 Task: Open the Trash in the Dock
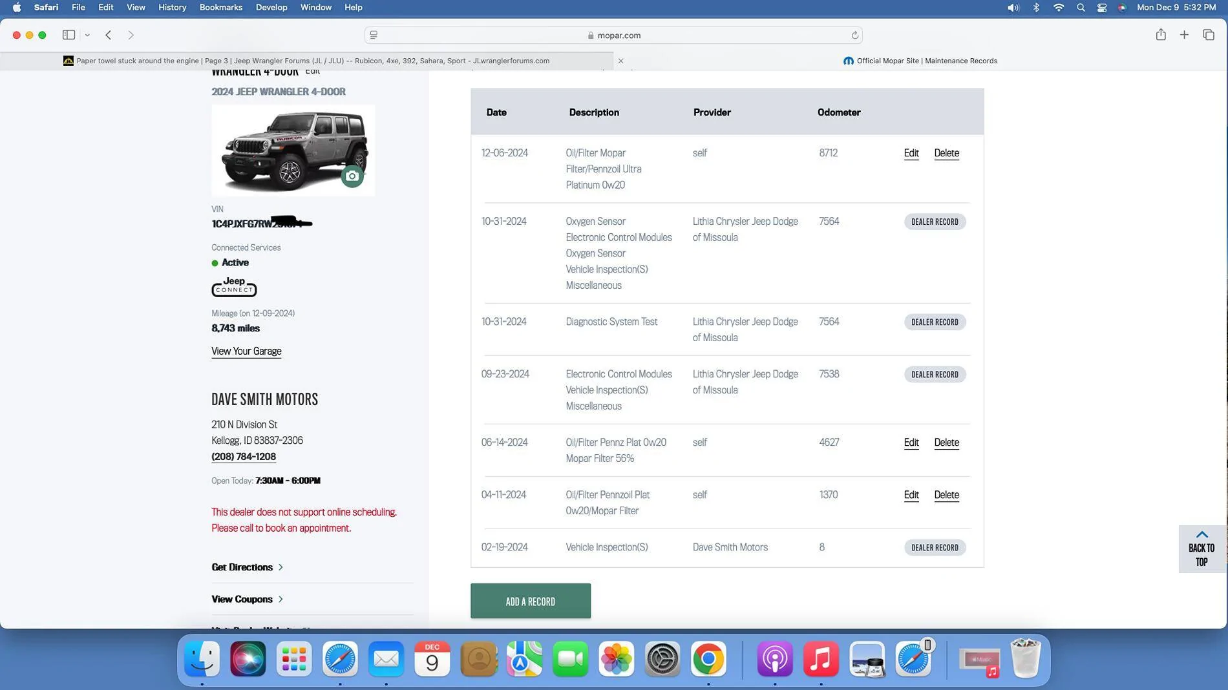[1026, 658]
